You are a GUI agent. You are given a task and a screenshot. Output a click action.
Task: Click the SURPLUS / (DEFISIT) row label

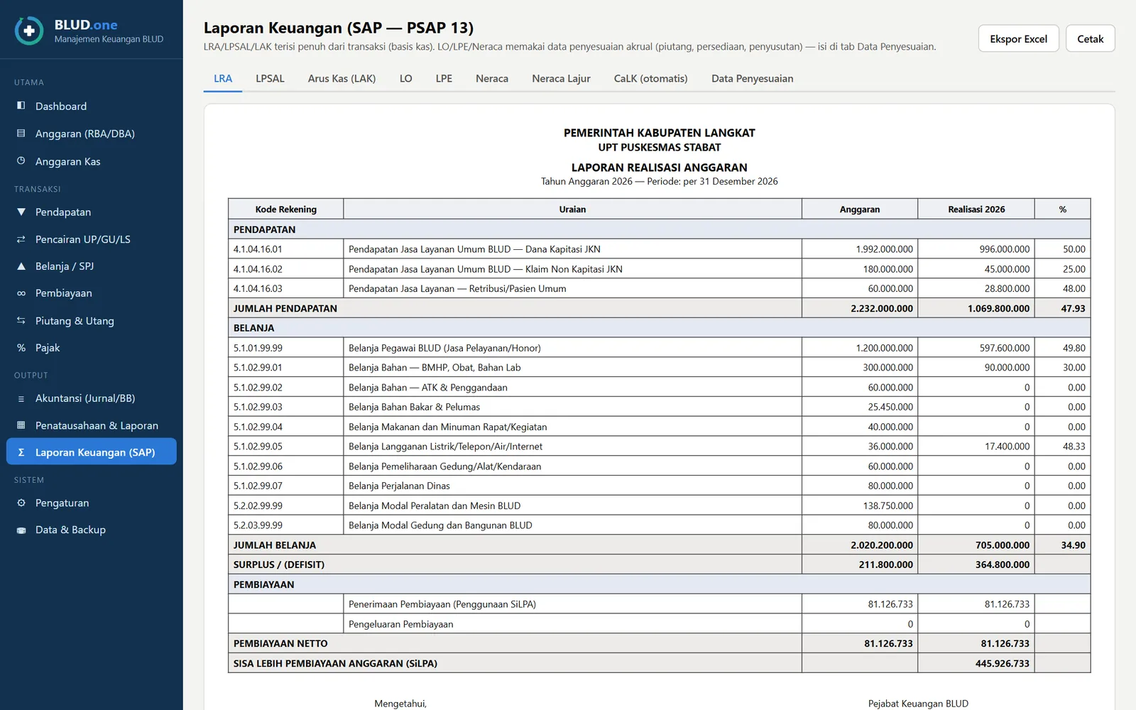pyautogui.click(x=279, y=564)
